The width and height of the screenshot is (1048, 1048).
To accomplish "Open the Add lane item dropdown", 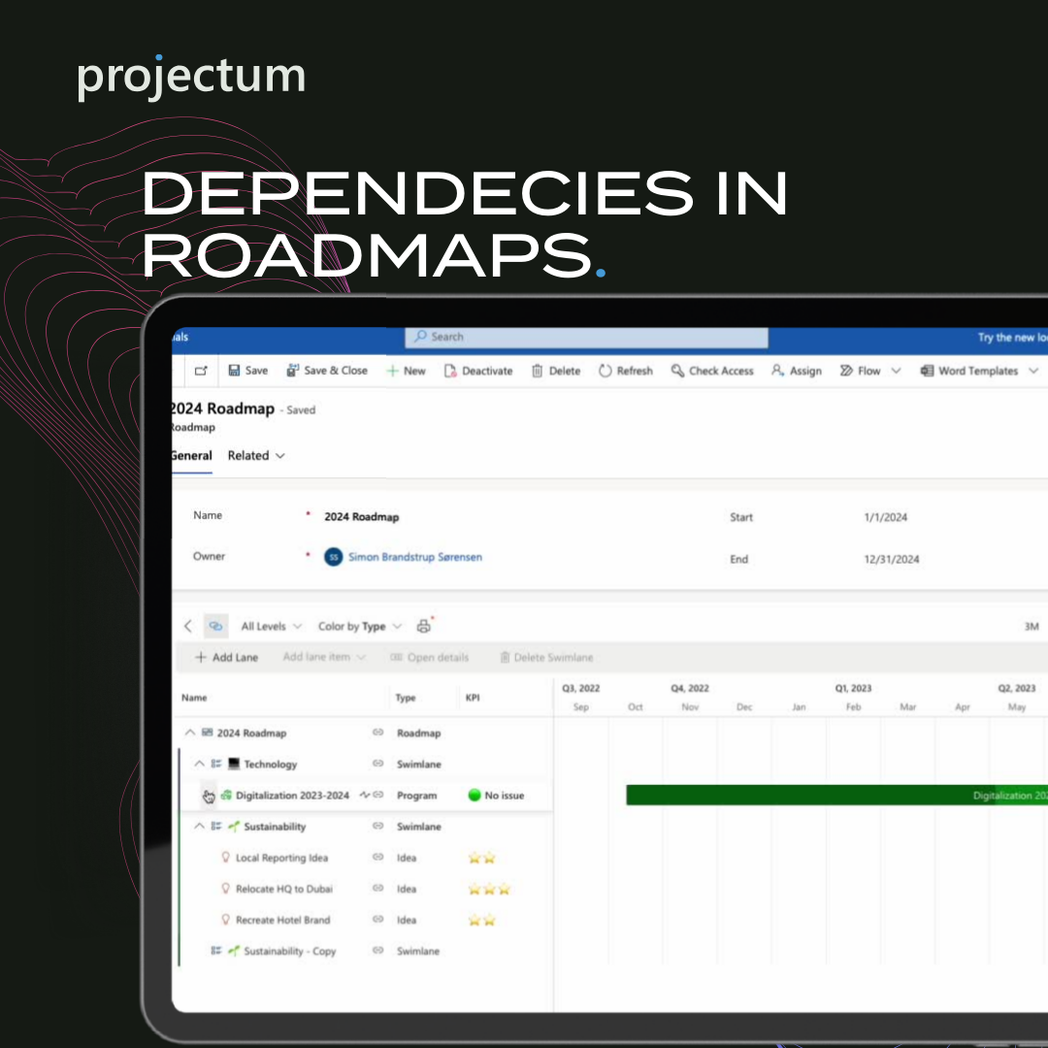I will [324, 657].
